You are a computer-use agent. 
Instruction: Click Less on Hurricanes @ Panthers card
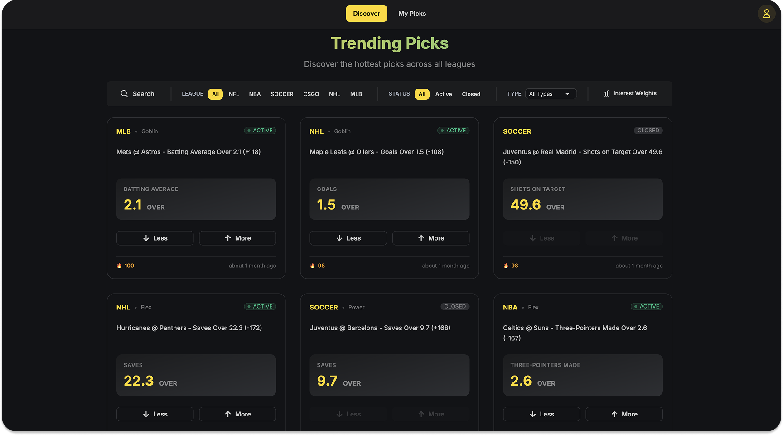coord(155,414)
